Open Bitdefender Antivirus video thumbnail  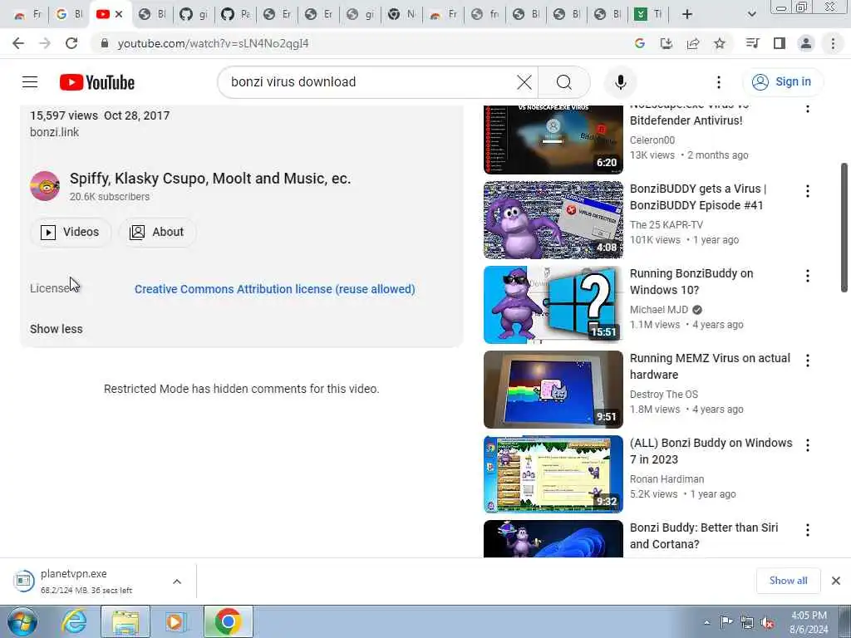coord(553,140)
